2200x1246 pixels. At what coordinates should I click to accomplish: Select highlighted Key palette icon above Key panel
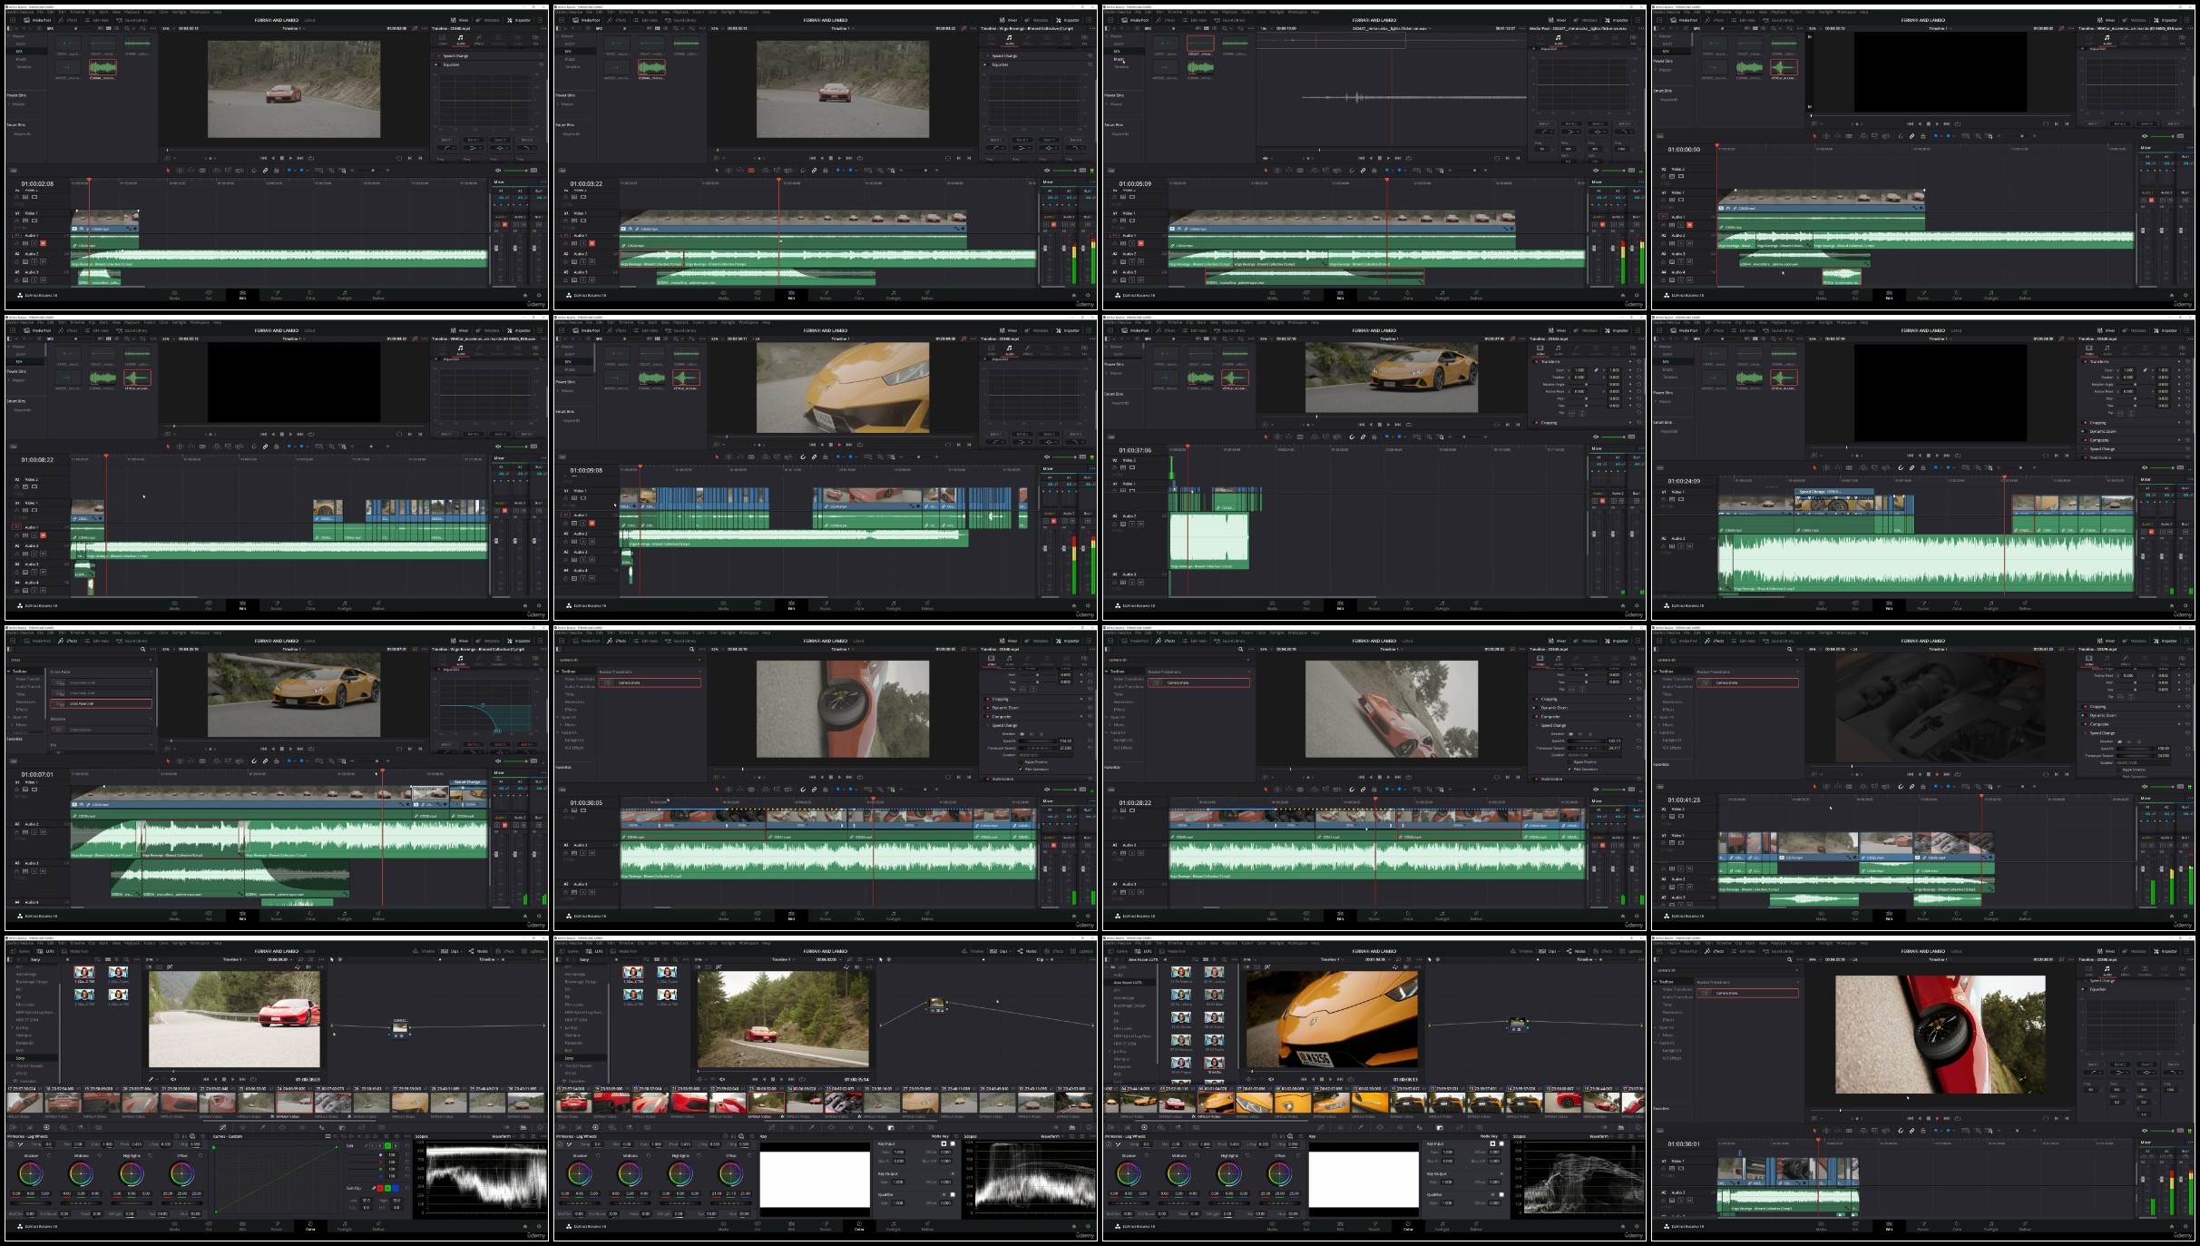pyautogui.click(x=891, y=1127)
